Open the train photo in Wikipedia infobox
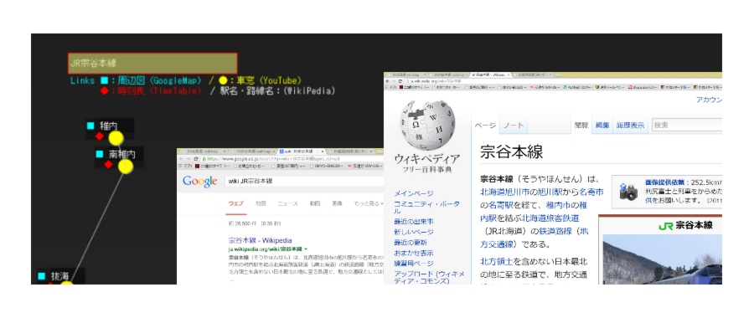754x318 pixels. tap(662, 259)
